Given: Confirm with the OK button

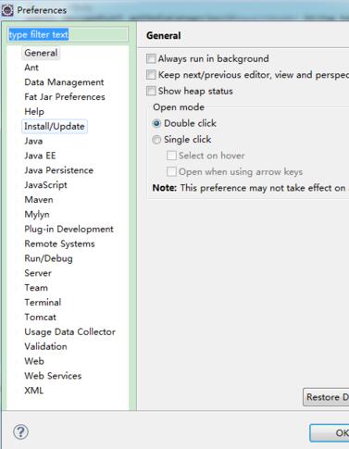Looking at the screenshot, I should [x=330, y=433].
